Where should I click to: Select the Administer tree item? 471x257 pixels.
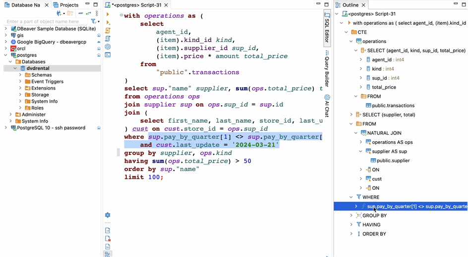click(x=34, y=114)
